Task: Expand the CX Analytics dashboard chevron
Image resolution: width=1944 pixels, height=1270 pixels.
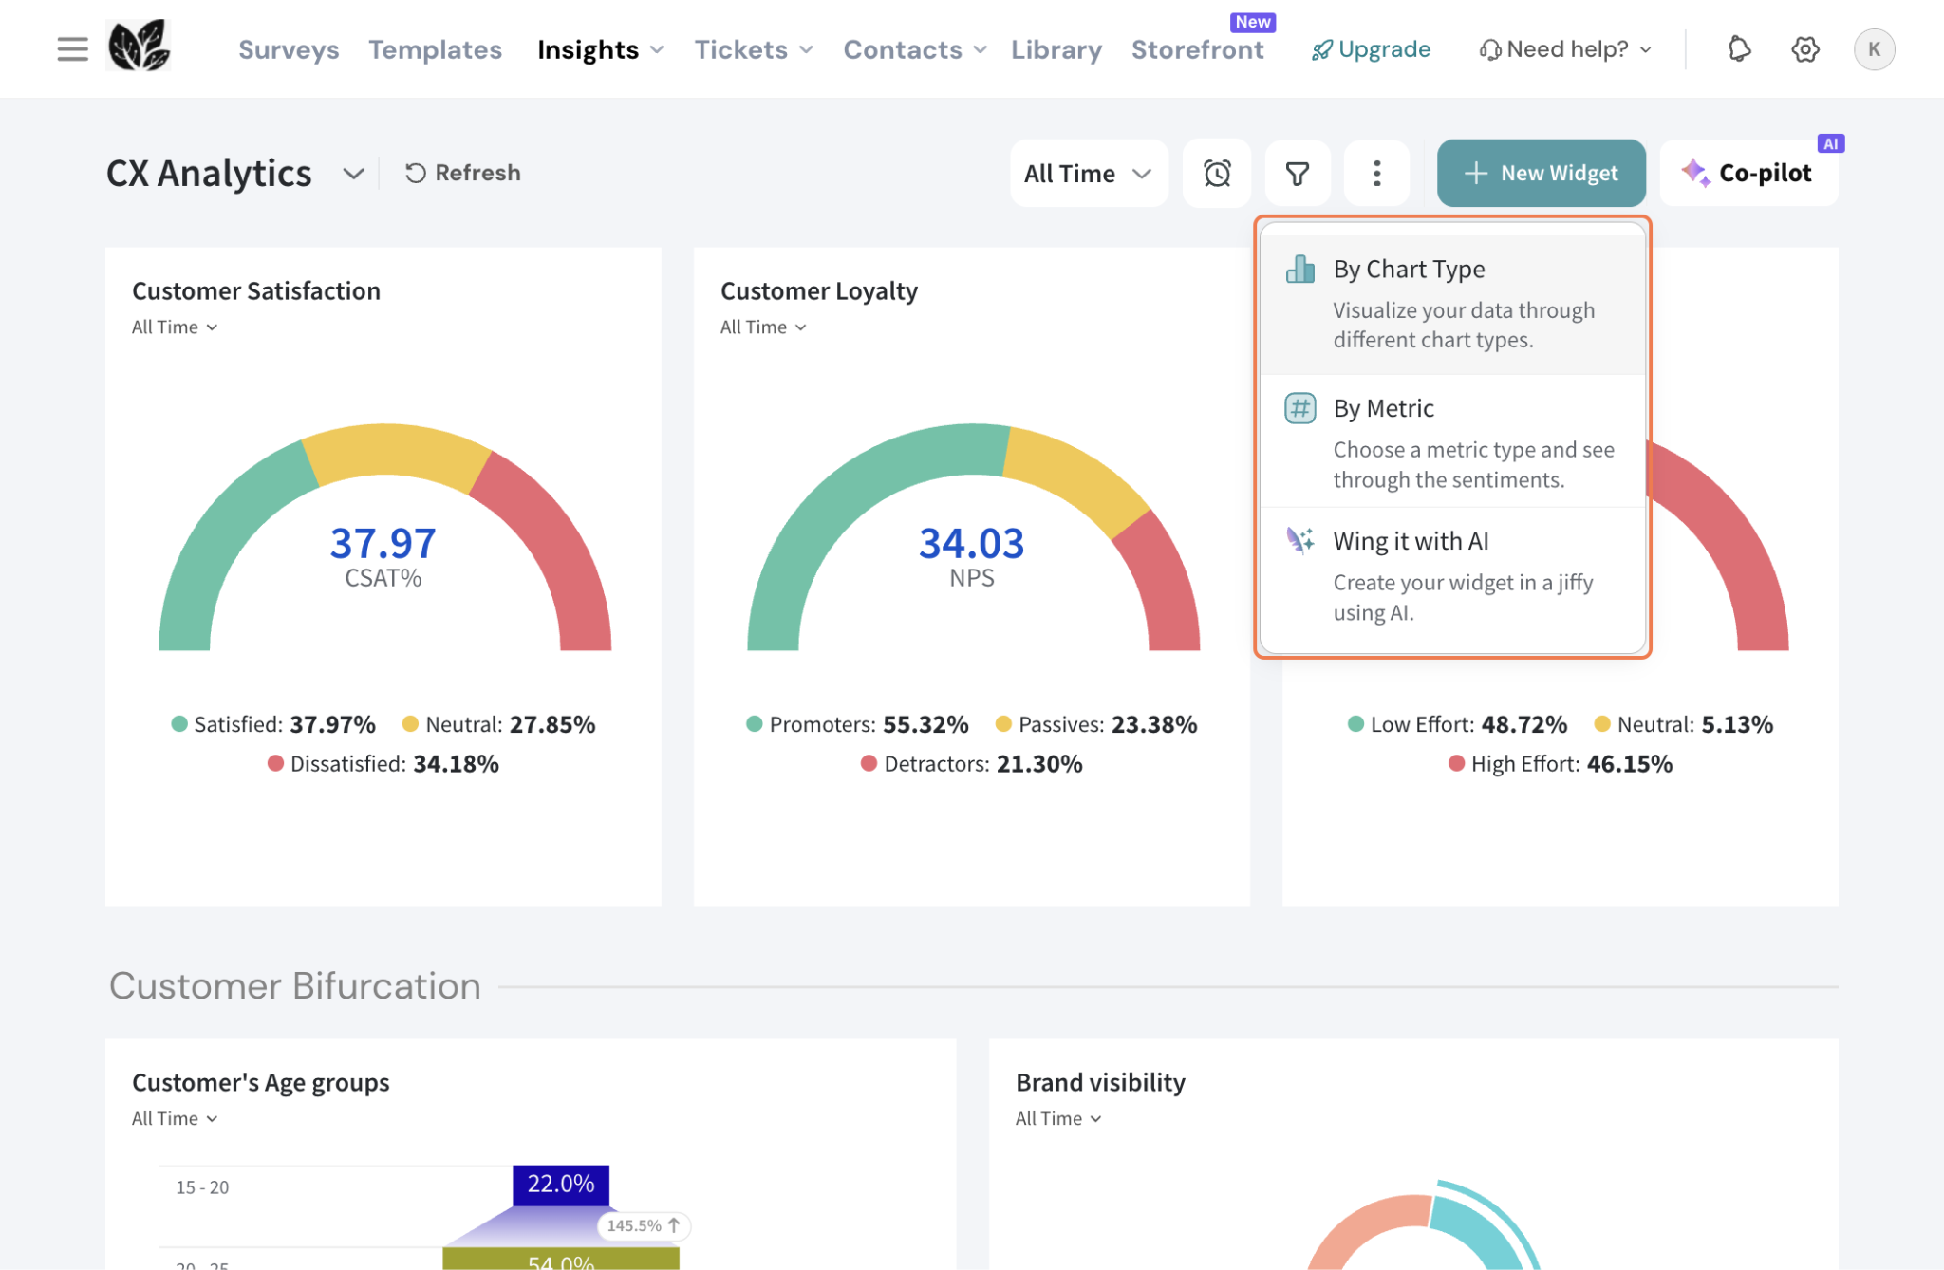Action: pos(353,174)
